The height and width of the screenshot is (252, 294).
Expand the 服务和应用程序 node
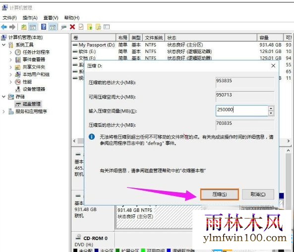pyautogui.click(x=4, y=112)
